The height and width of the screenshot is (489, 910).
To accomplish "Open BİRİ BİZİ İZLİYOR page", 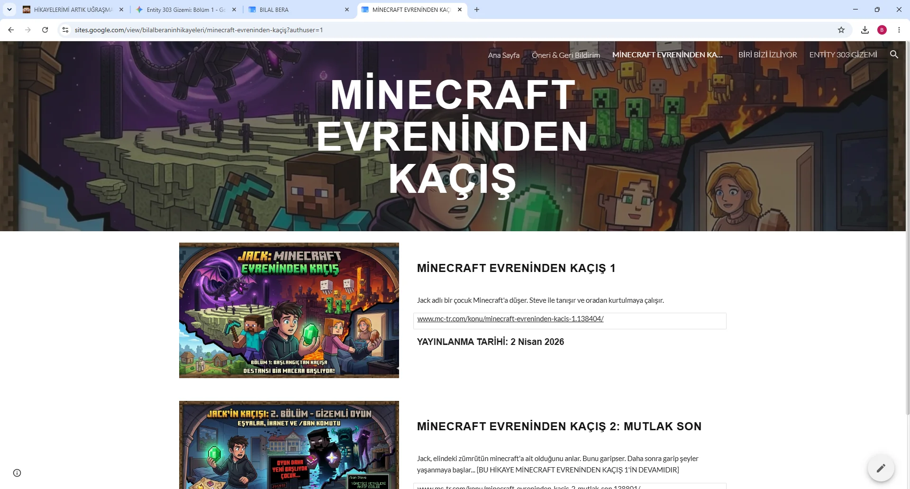I will tap(768, 54).
